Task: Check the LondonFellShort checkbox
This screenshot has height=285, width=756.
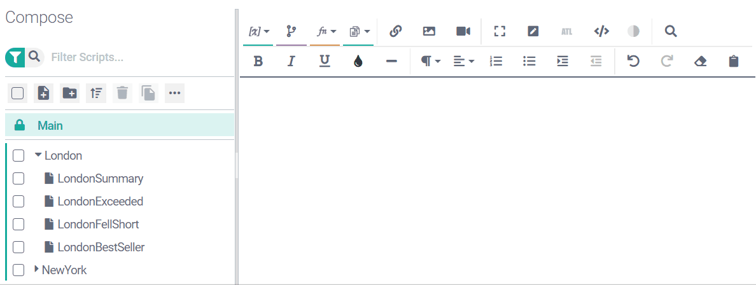Action: (18, 224)
